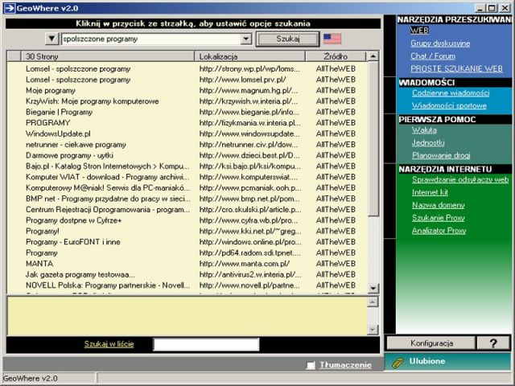515x386 pixels.
Task: Click the search query text field
Action: pos(150,39)
